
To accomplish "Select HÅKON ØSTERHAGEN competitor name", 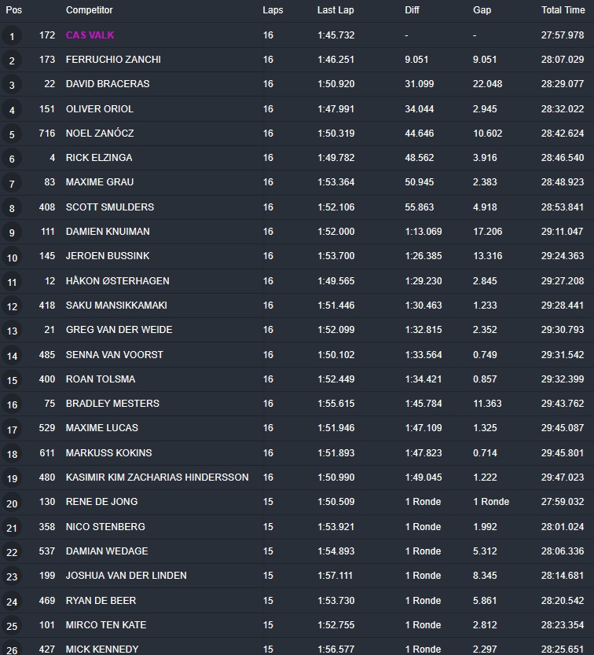I will click(x=118, y=281).
